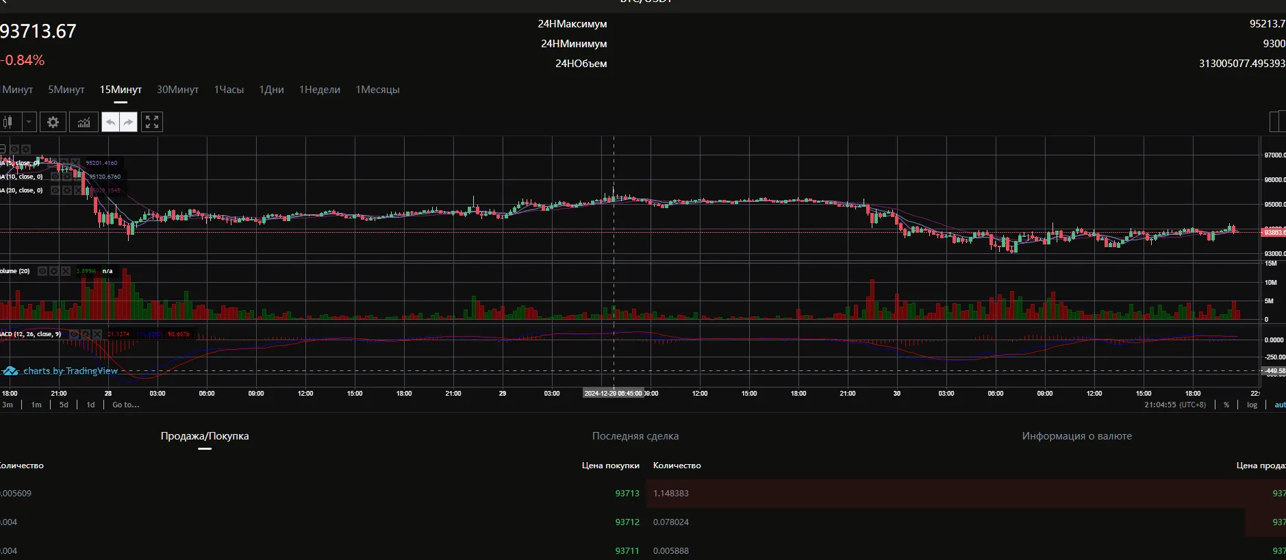Remove the MACD indicator
This screenshot has width=1286, height=560.
97,334
